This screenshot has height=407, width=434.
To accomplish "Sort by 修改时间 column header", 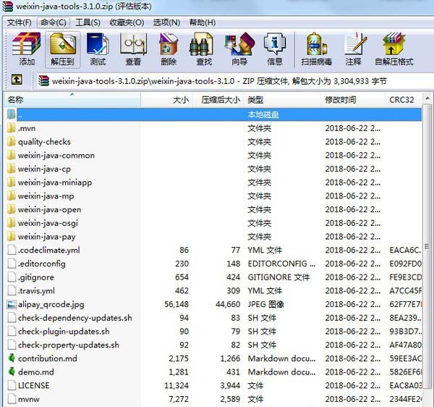I will (x=353, y=100).
